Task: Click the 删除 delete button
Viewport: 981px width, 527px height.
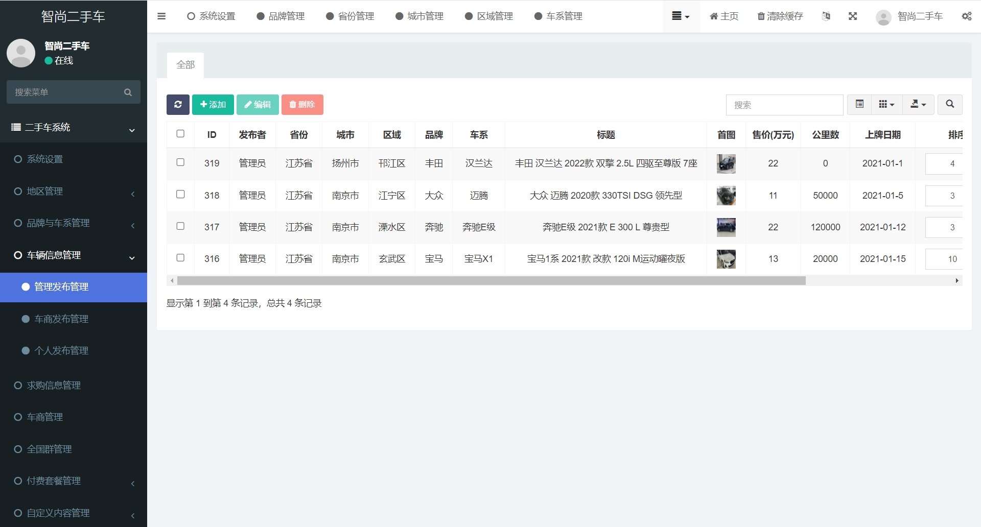Action: pyautogui.click(x=302, y=104)
